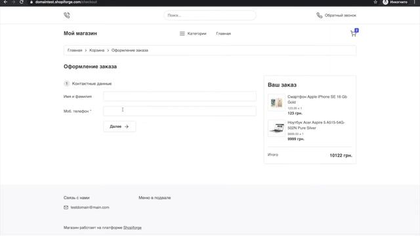Click the Acer Aspire laptop thumbnail
Image resolution: width=420 pixels, height=236 pixels.
[x=276, y=128]
